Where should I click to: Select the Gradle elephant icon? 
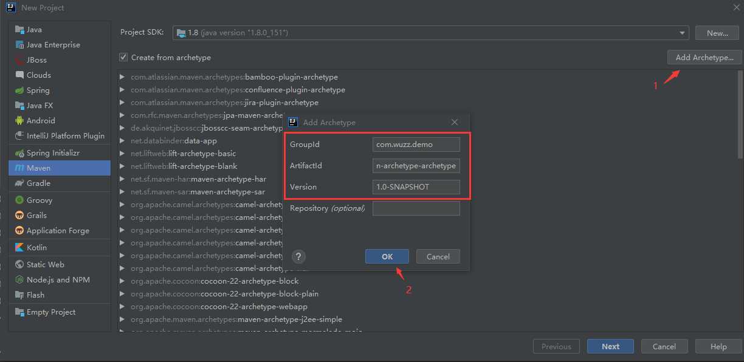(19, 183)
